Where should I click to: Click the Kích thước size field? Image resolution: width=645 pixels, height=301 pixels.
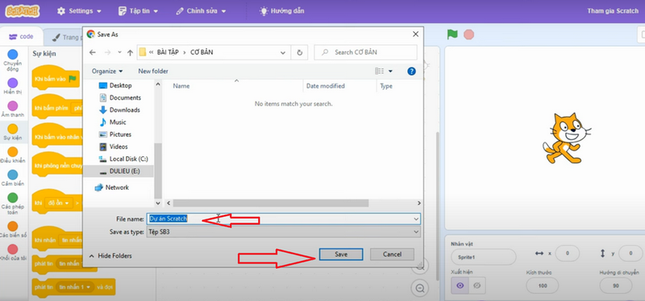pyautogui.click(x=542, y=286)
